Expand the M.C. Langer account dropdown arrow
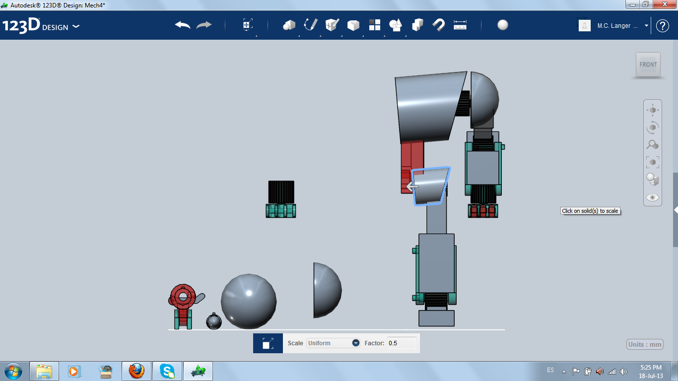This screenshot has height=381, width=678. [x=646, y=26]
